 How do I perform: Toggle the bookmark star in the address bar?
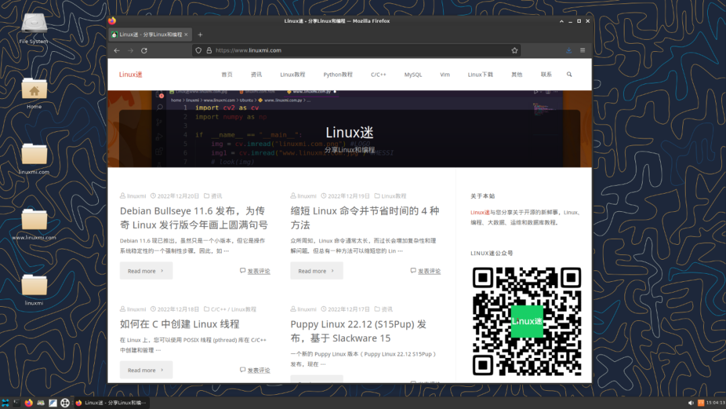click(x=514, y=50)
